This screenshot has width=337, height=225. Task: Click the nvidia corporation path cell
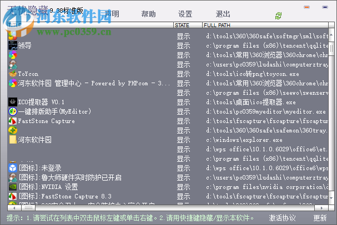(x=267, y=187)
